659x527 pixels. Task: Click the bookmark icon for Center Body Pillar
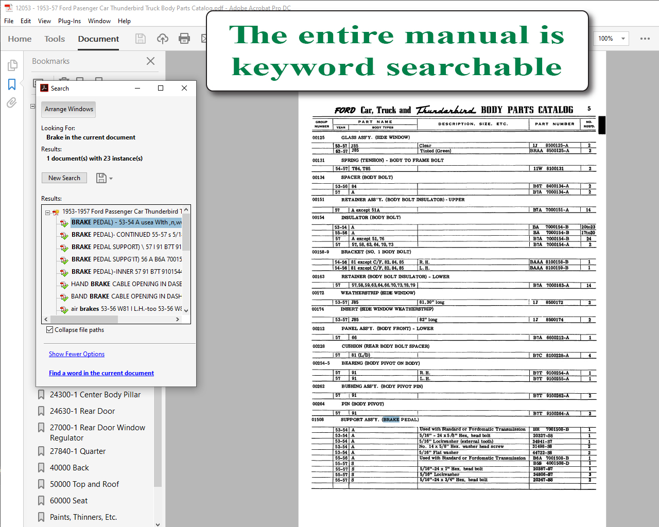coord(41,395)
